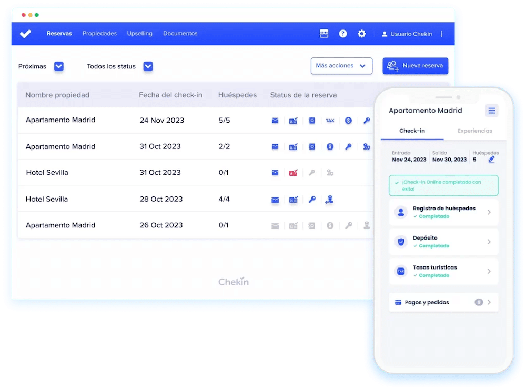
Task: Click red ID status icon for Hotel Sevilla
Action: (x=293, y=173)
